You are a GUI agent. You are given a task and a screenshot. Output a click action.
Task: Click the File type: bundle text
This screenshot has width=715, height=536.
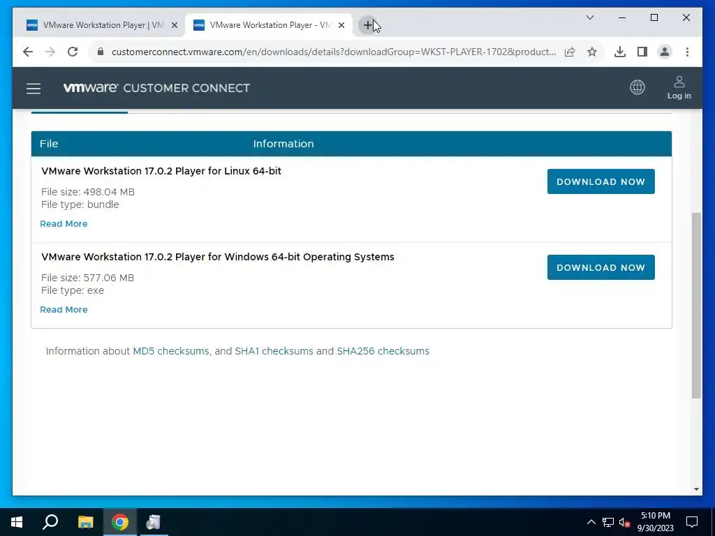click(x=80, y=204)
